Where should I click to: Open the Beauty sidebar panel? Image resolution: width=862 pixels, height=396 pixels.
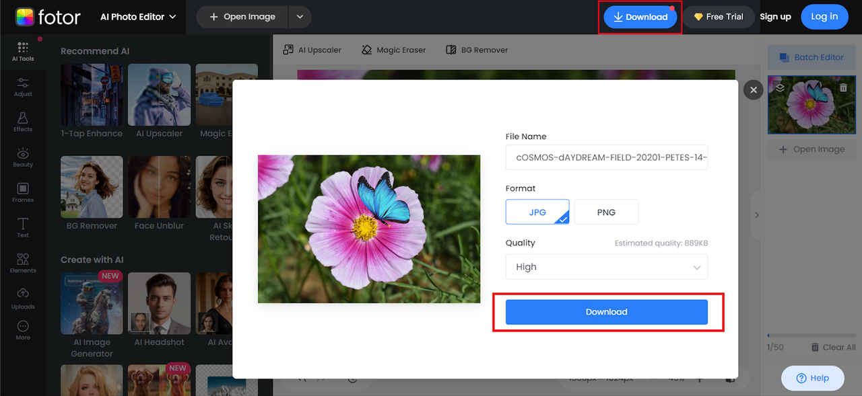point(23,157)
